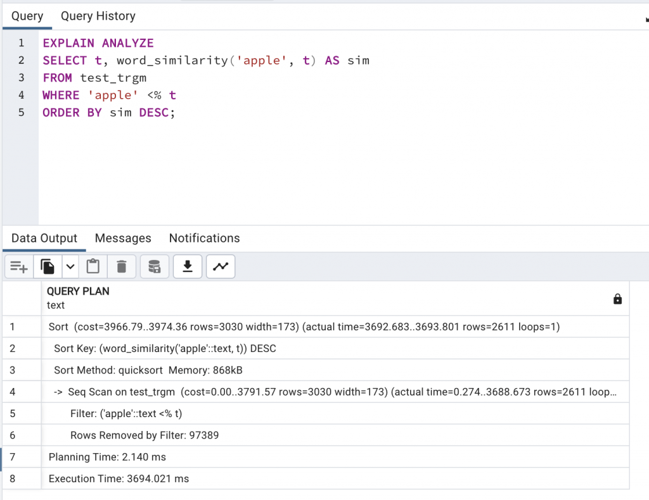Click 'ORDER BY sim DESC;' in editor
Screen dimensions: 649x500
pos(109,113)
